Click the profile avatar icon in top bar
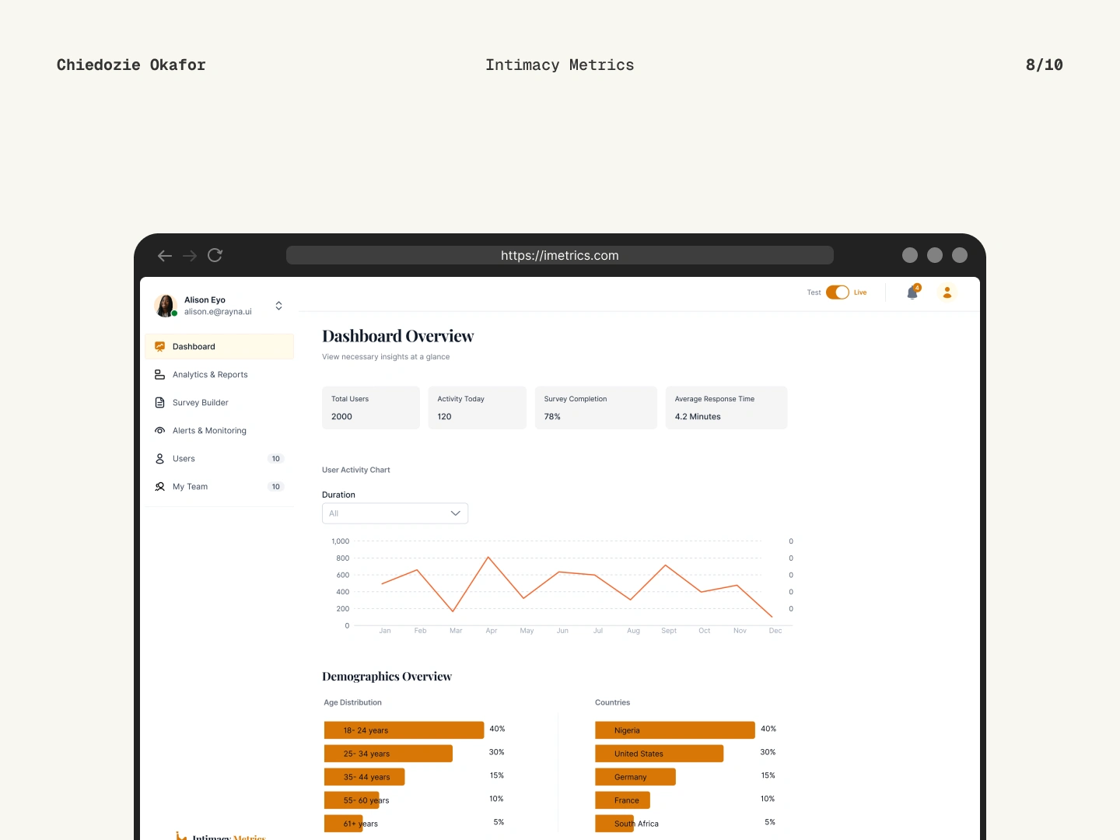Viewport: 1120px width, 840px height. [x=947, y=292]
